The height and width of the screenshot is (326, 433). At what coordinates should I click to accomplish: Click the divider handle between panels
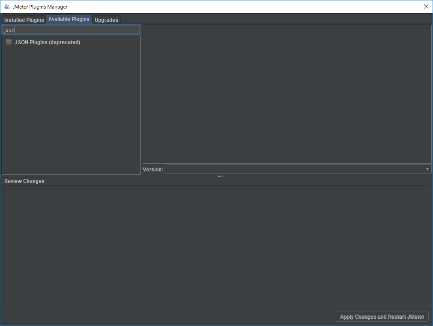pos(220,176)
